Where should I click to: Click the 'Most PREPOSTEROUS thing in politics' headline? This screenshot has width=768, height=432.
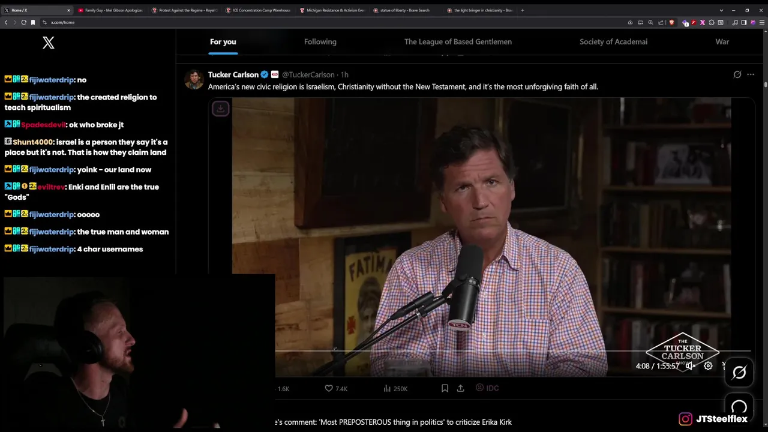click(x=393, y=422)
